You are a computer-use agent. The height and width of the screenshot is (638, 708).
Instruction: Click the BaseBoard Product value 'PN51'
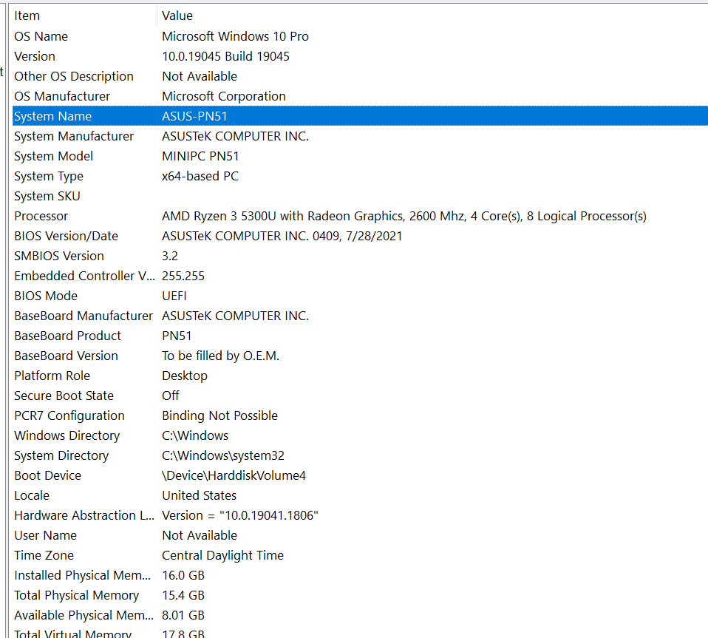pyautogui.click(x=177, y=336)
